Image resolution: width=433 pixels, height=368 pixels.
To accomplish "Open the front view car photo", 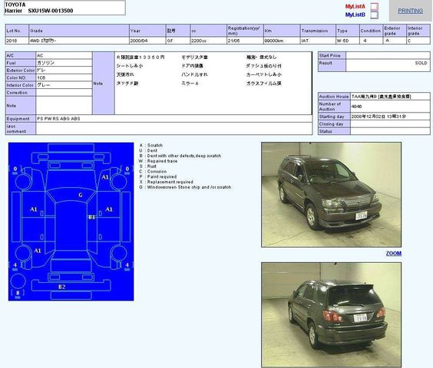I will [x=331, y=195].
